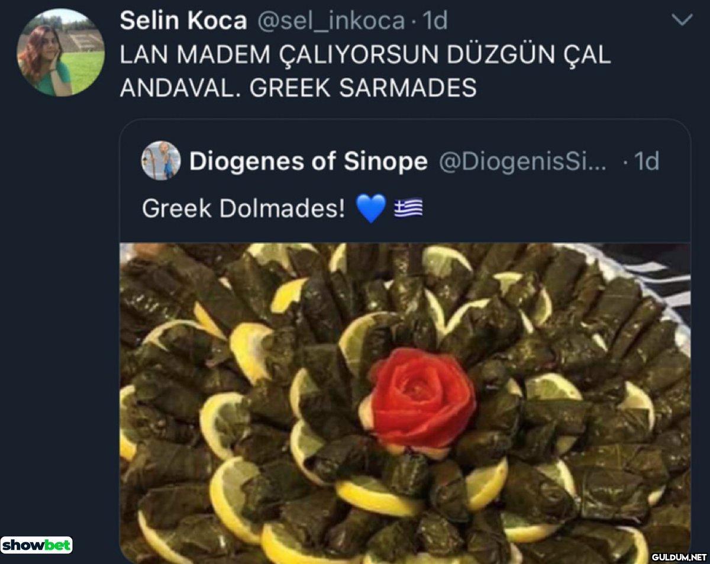
Task: Expand the tweet options chevron menu
Action: point(683,21)
